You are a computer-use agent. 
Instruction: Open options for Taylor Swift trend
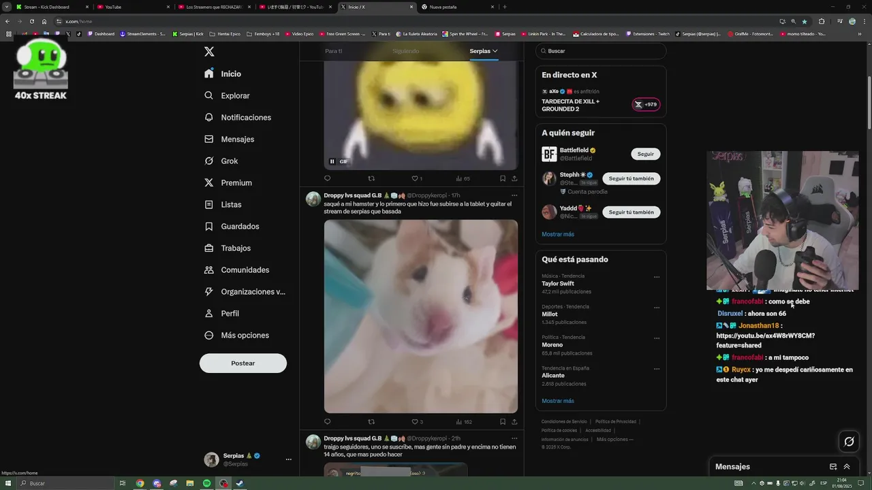[x=657, y=277]
